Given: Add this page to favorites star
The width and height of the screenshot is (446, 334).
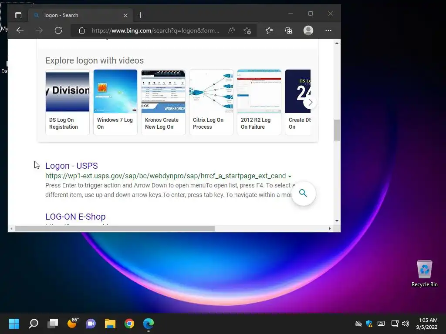Looking at the screenshot, I should pyautogui.click(x=247, y=30).
